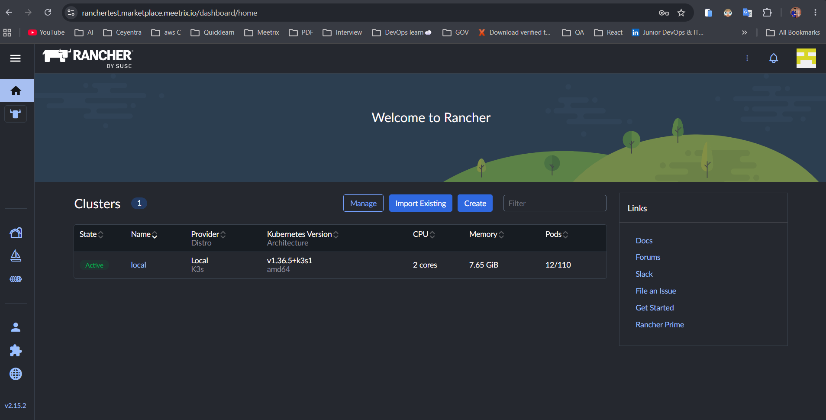Open the Rancher Prime link

click(660, 325)
